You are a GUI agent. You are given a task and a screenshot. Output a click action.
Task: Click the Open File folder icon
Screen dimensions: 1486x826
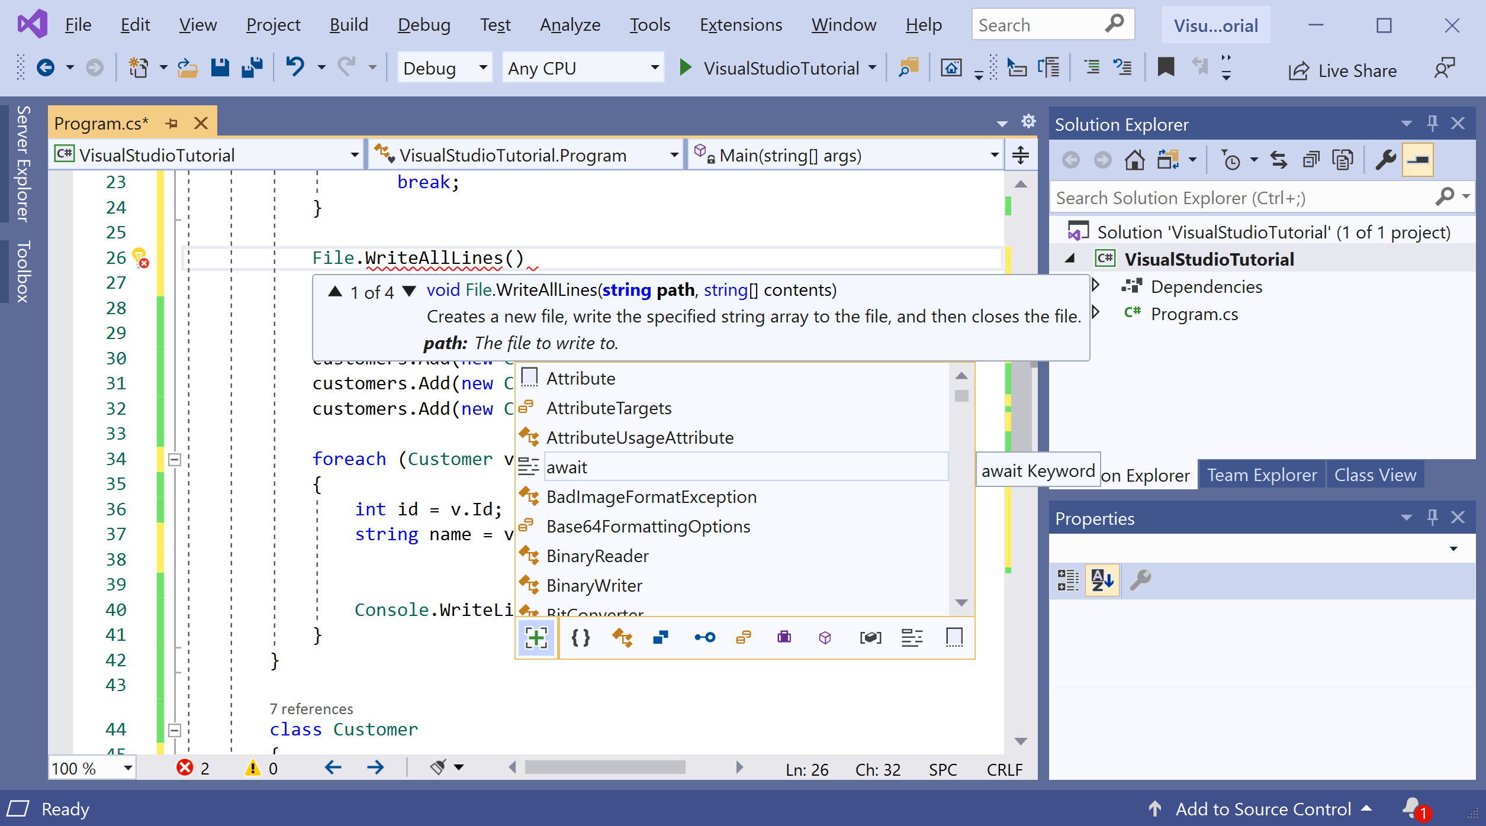point(187,68)
